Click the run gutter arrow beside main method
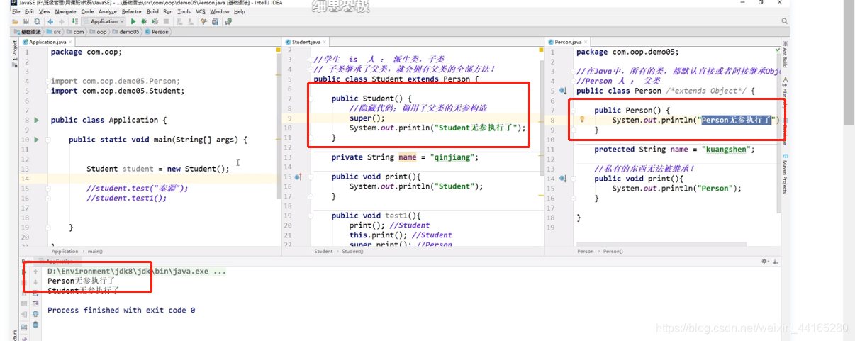This screenshot has width=855, height=341. [37, 140]
